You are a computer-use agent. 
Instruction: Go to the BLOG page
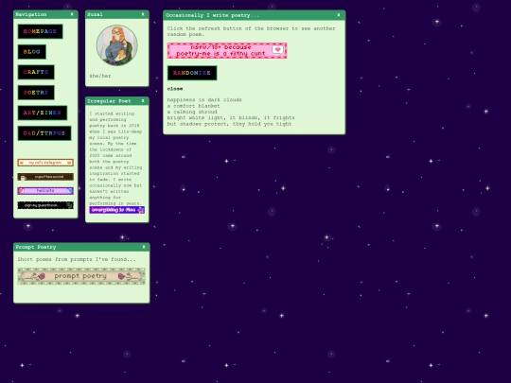point(31,52)
